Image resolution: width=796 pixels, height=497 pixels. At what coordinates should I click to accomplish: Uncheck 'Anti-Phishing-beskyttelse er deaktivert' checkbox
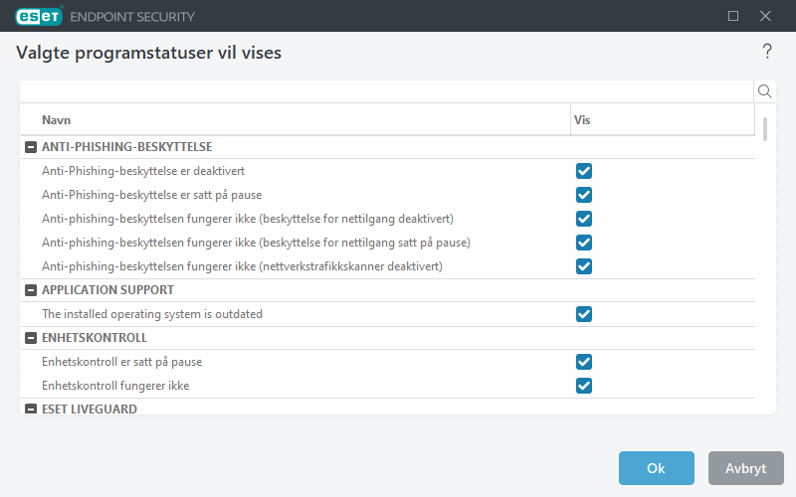pyautogui.click(x=584, y=171)
